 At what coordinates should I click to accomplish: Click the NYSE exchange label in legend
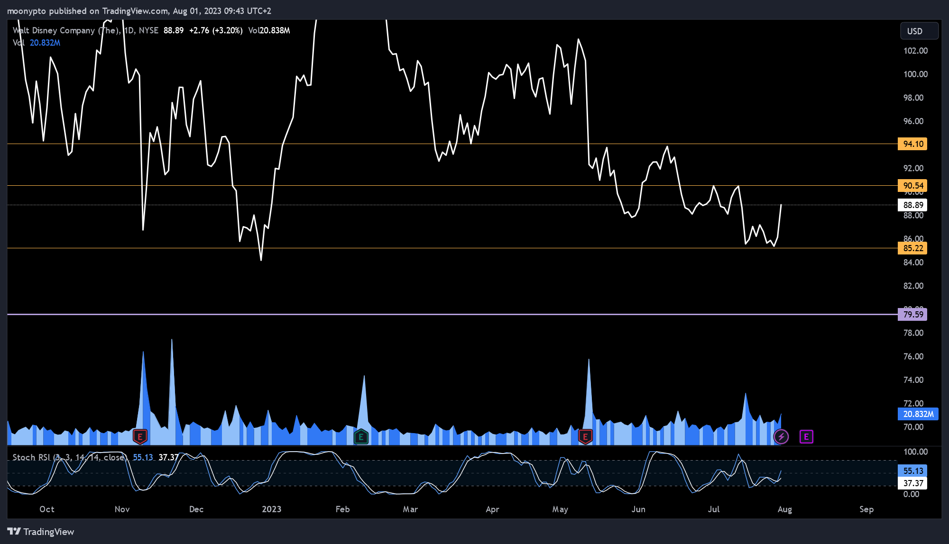(148, 30)
